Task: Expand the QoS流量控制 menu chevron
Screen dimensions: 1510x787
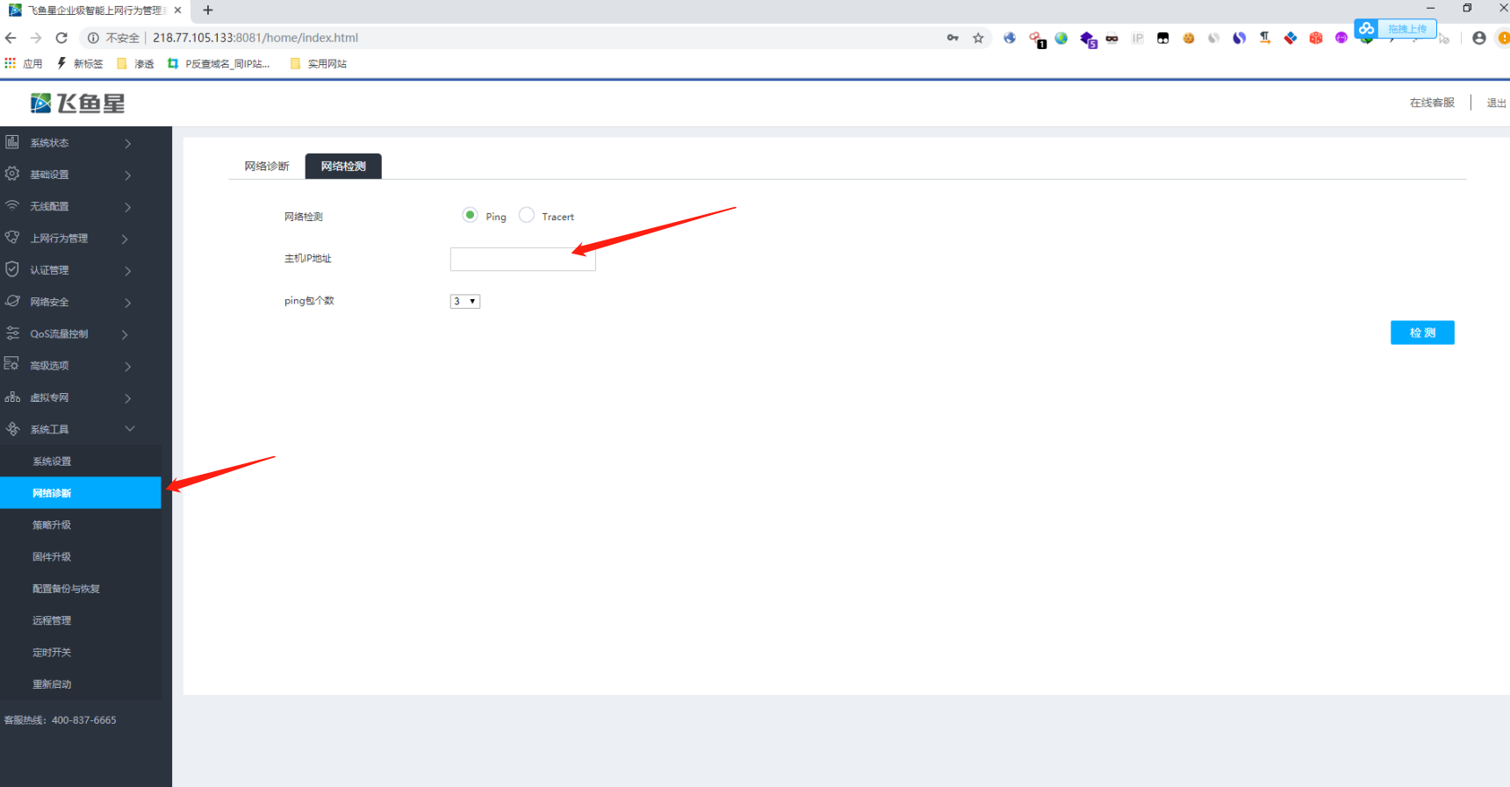Action: [x=125, y=334]
